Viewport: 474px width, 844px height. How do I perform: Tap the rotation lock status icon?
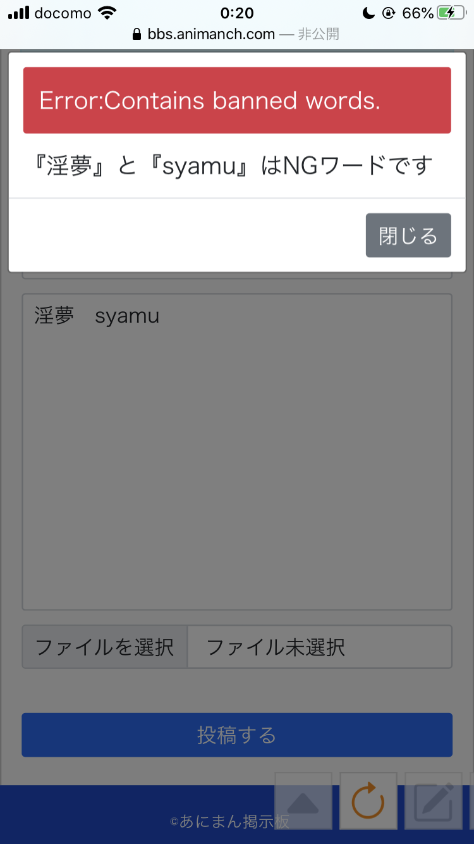[x=389, y=13]
